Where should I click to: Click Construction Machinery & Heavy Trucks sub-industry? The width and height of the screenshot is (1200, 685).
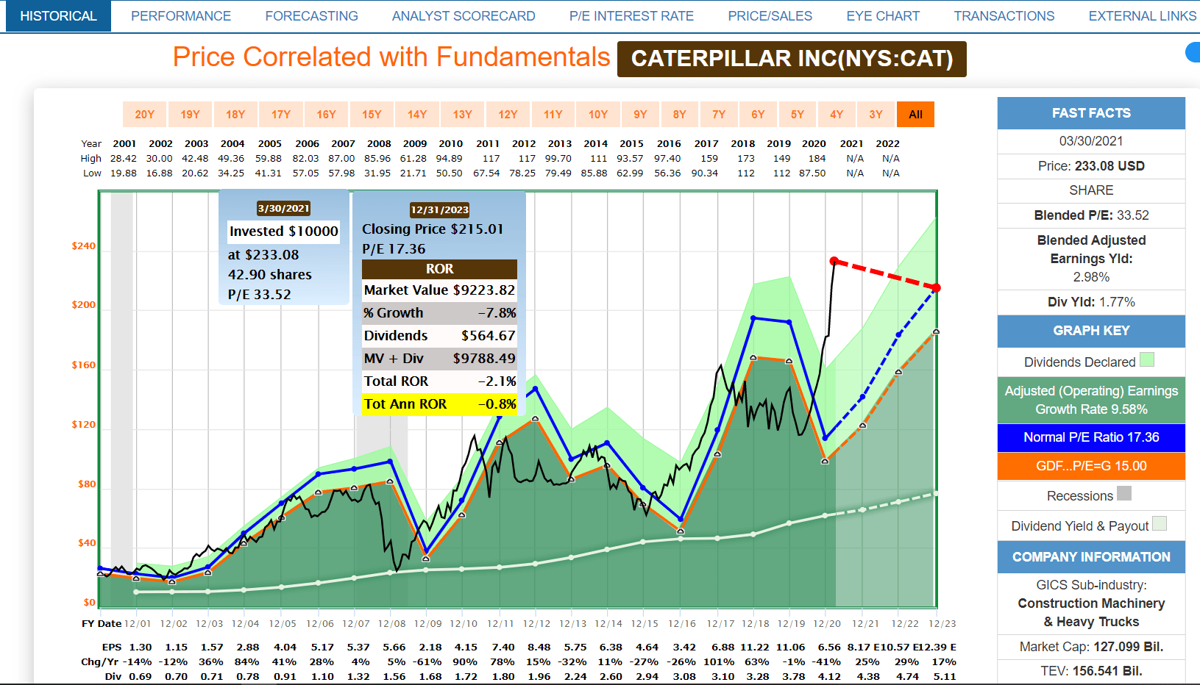[1091, 612]
